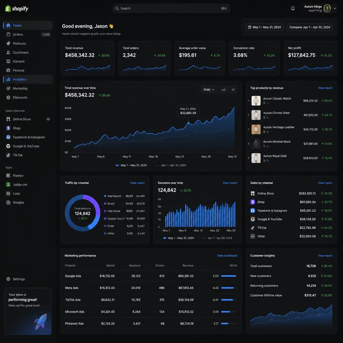The image size is (343, 343).
Task: Click the Analytics bar chart icon
Action: [x=8, y=79]
